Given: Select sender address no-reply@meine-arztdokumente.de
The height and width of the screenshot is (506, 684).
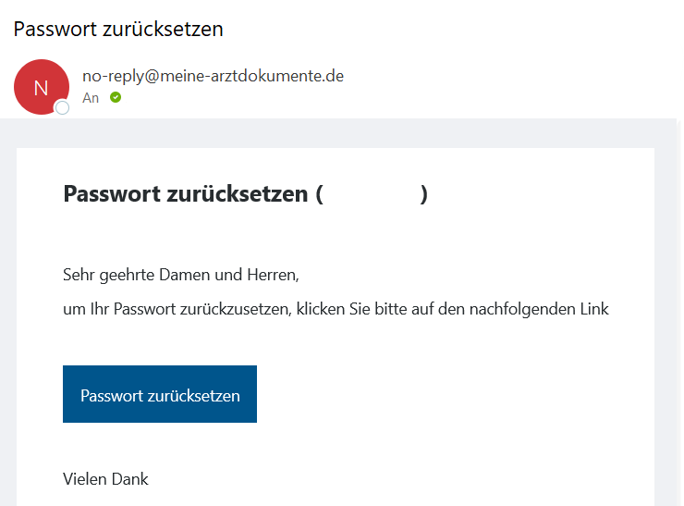Looking at the screenshot, I should tap(213, 76).
